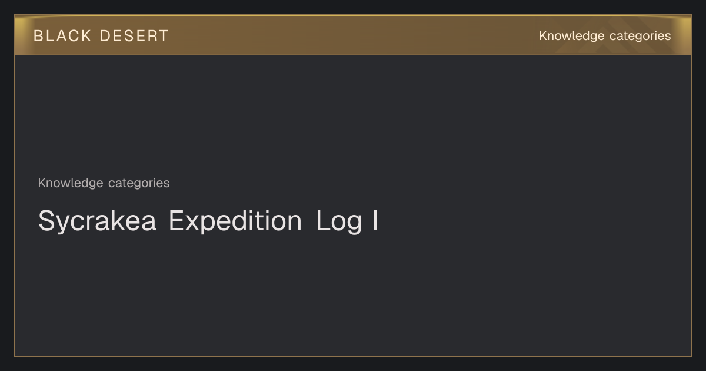Select the Log I text in the title

(347, 221)
